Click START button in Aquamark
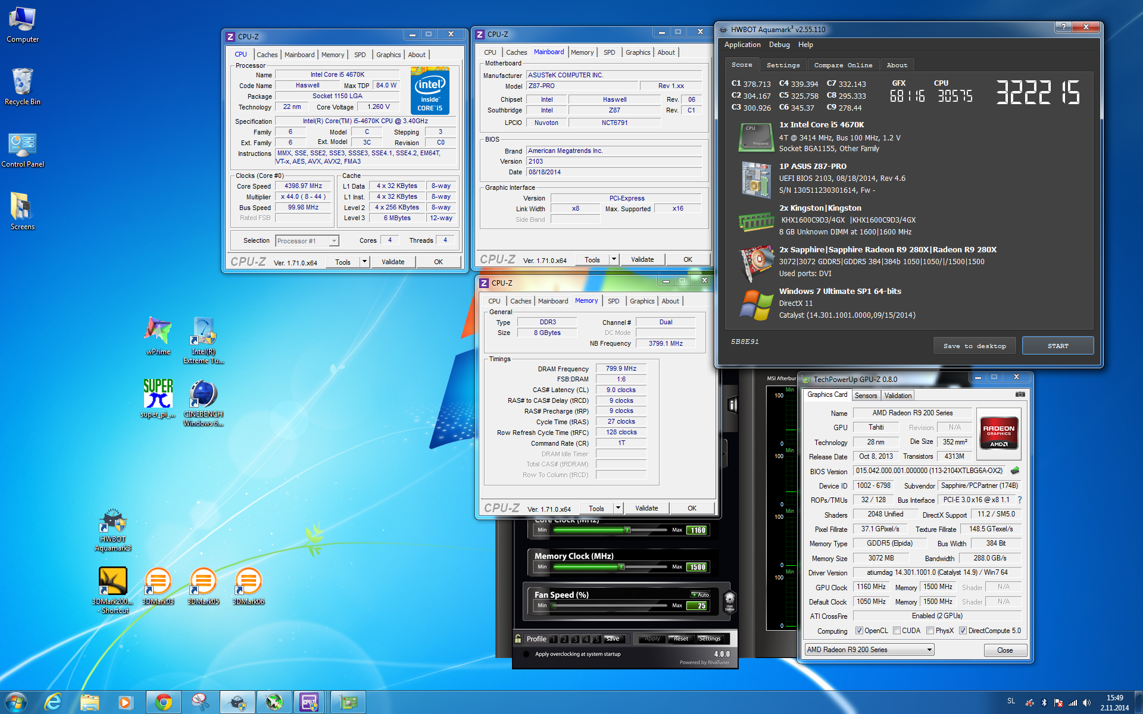1143x714 pixels. click(x=1058, y=346)
